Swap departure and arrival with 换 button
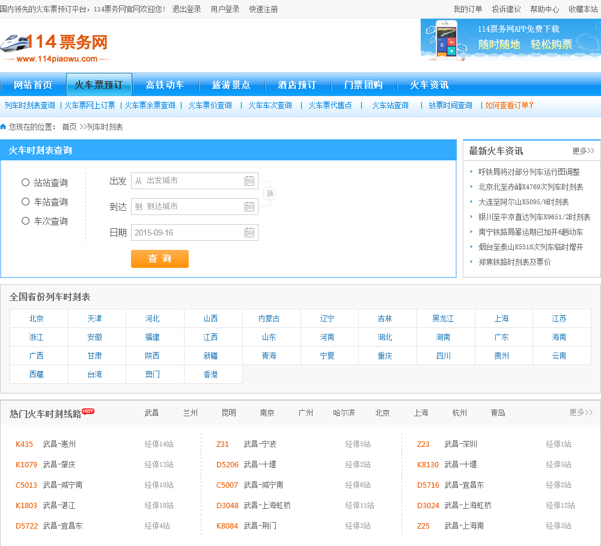This screenshot has width=601, height=546. pyautogui.click(x=270, y=193)
